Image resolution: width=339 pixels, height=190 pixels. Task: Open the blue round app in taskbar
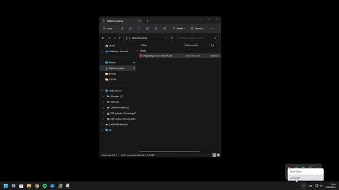pos(52,186)
